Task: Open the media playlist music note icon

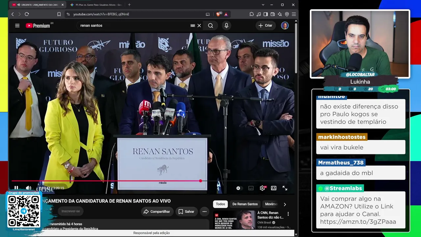Action: [259, 14]
